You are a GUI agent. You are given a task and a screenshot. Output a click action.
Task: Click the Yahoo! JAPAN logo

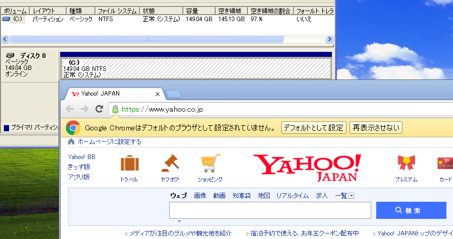pyautogui.click(x=308, y=168)
